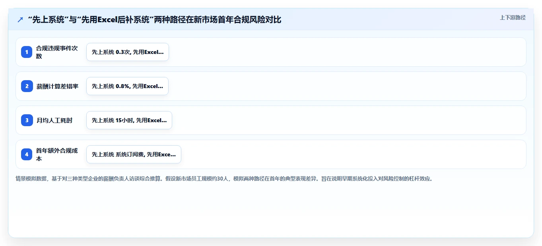This screenshot has height=246, width=542.
Task: Open the 先上系统 15小时 value chip
Action: tap(129, 120)
